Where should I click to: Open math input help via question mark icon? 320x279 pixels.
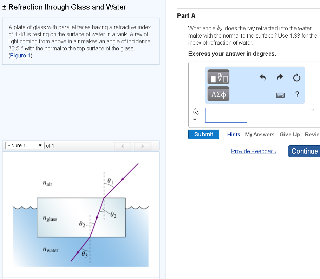[297, 94]
